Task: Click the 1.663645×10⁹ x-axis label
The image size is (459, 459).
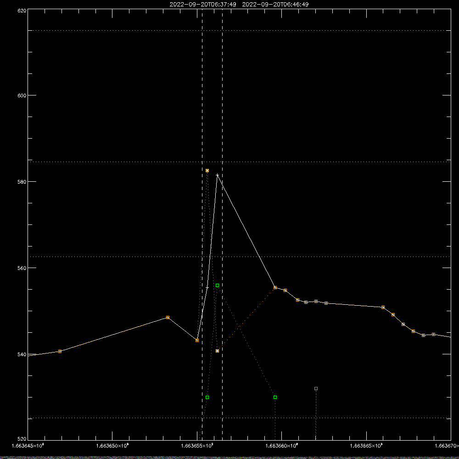Action: 28,446
